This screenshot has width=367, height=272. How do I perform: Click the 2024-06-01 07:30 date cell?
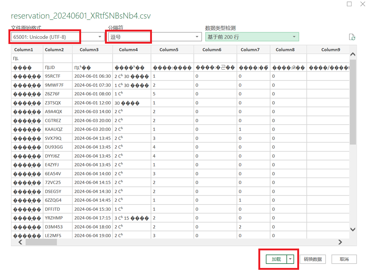(92, 85)
